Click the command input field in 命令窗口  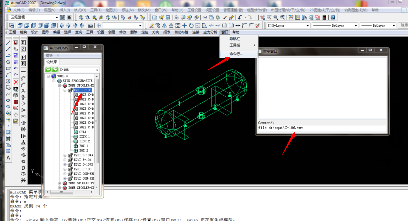click(322, 128)
